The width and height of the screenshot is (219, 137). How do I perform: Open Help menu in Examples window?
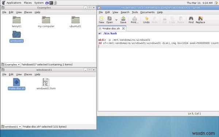pyautogui.click(x=37, y=12)
